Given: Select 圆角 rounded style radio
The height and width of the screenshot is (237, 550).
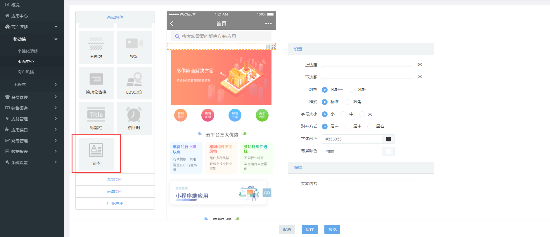Looking at the screenshot, I should [347, 102].
